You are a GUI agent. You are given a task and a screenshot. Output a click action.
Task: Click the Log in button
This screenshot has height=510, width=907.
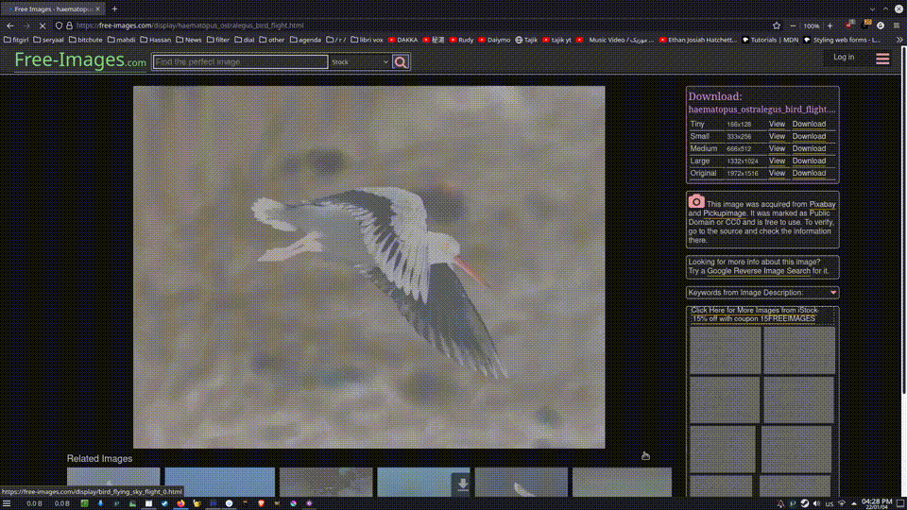click(x=844, y=58)
